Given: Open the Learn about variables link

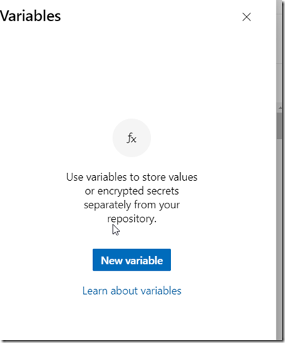Looking at the screenshot, I should tap(132, 291).
